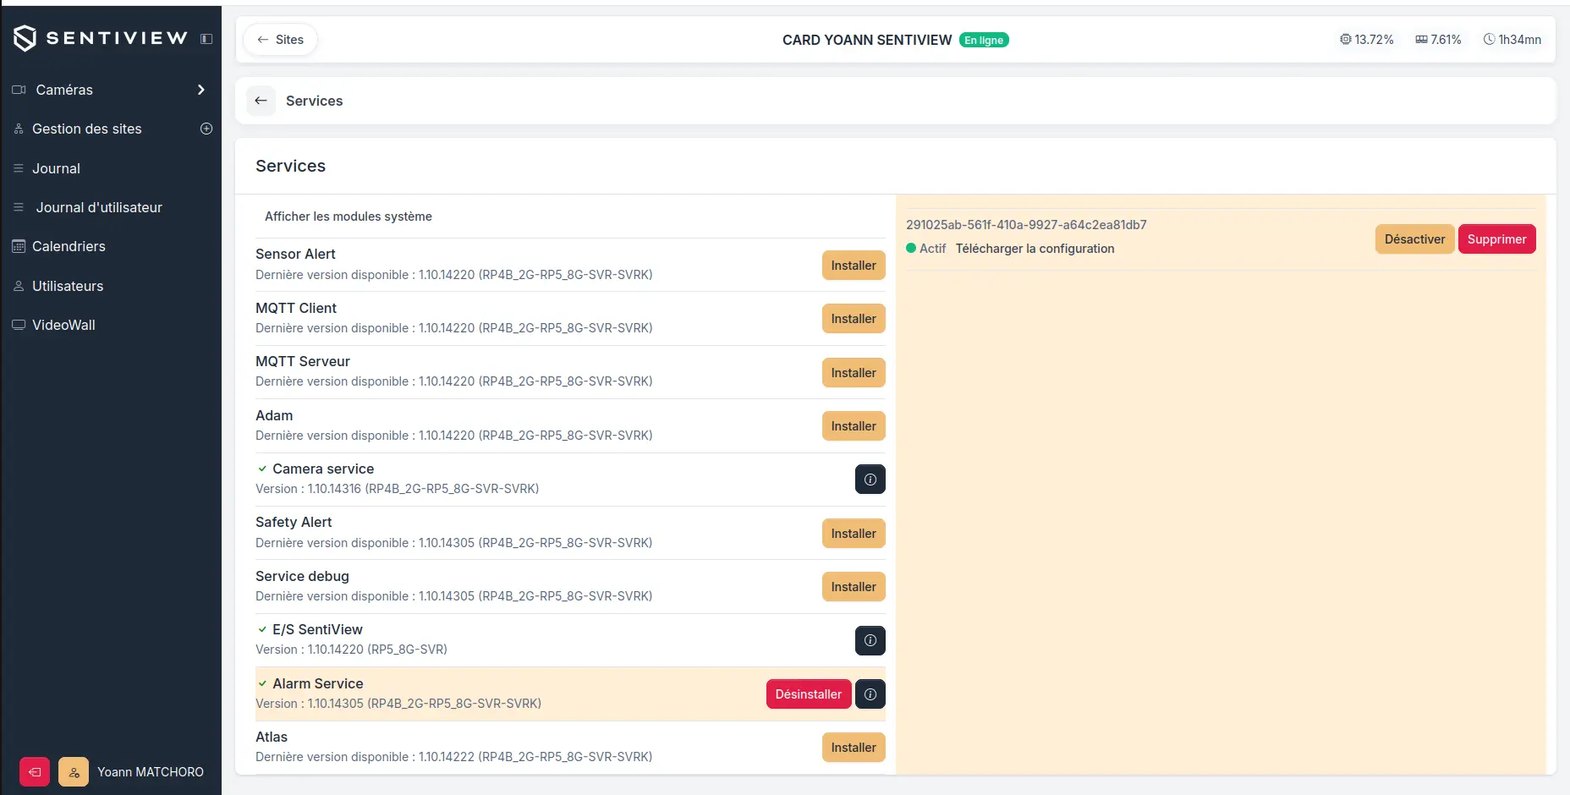This screenshot has height=795, width=1570.
Task: Add a site with plus icon
Action: coord(206,129)
